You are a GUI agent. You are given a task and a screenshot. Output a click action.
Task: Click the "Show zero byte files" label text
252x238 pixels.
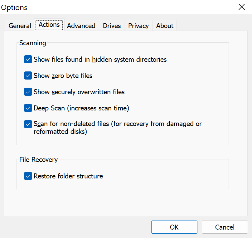pos(63,76)
